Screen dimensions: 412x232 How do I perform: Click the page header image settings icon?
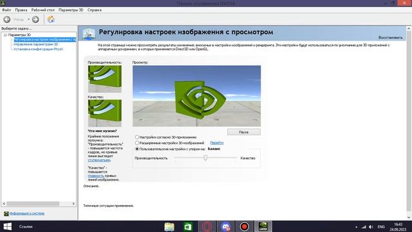coord(89,34)
